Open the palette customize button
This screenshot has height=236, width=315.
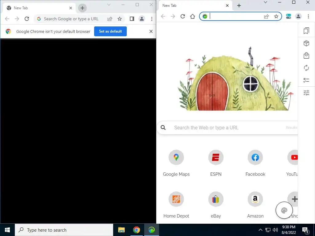tap(284, 210)
